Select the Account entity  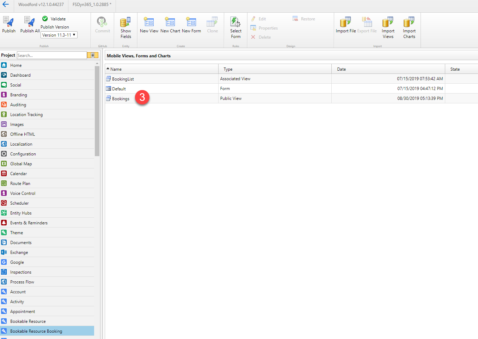click(47, 292)
